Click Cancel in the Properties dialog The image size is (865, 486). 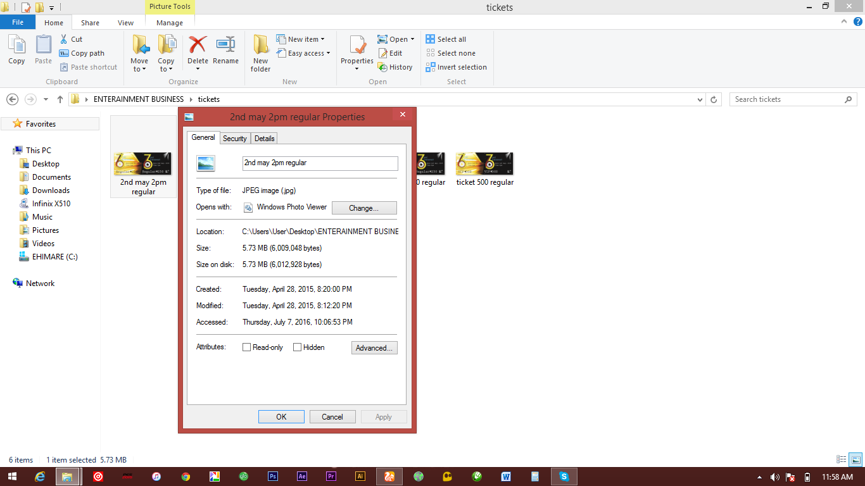click(332, 417)
